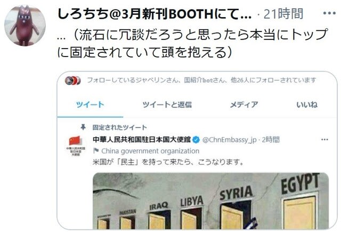Click the 21時間 timestamp
Screen dimensions: 341x232
[283, 14]
